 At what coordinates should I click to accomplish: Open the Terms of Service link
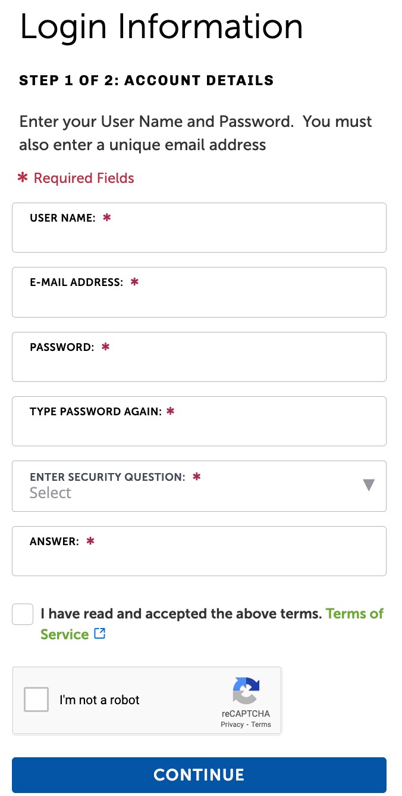coord(354,614)
